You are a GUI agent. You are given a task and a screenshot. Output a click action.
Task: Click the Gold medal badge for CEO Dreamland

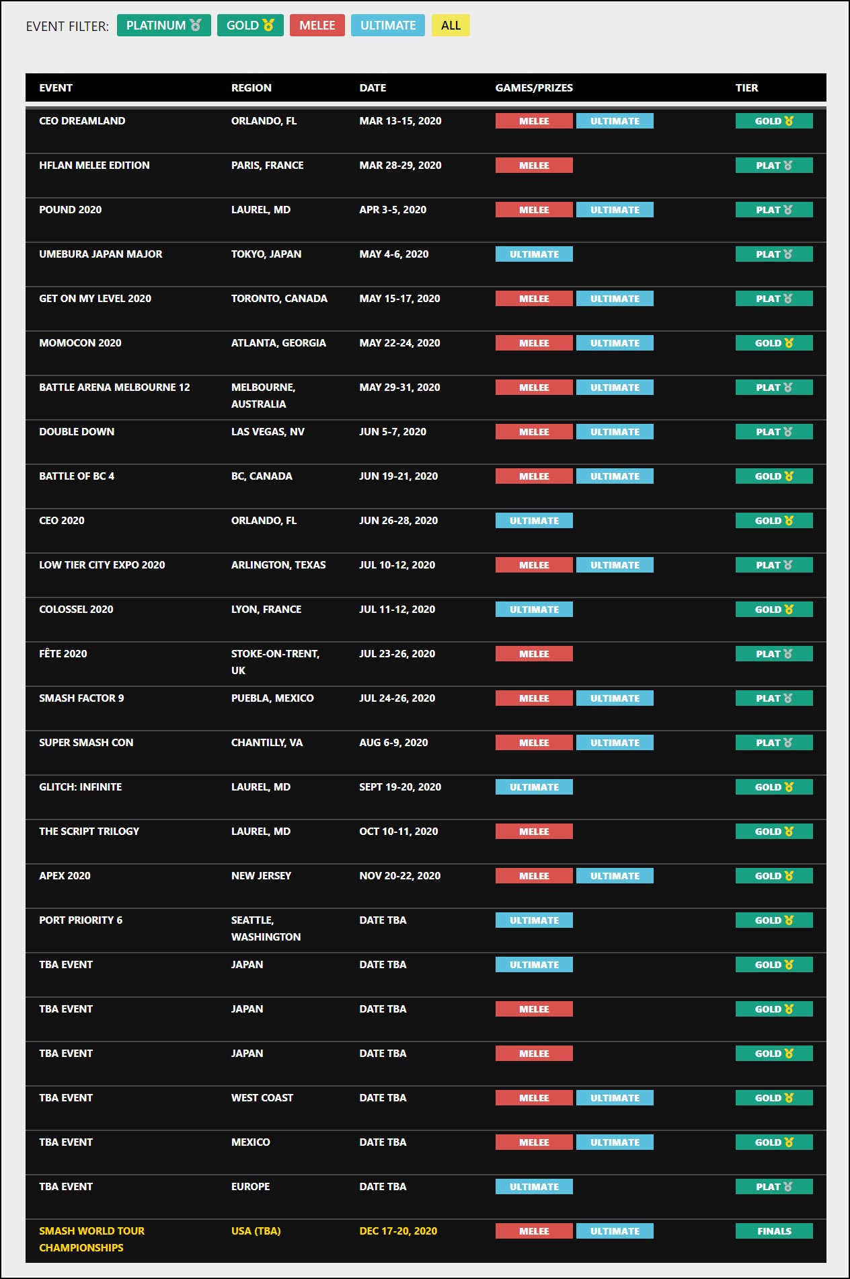click(x=773, y=121)
